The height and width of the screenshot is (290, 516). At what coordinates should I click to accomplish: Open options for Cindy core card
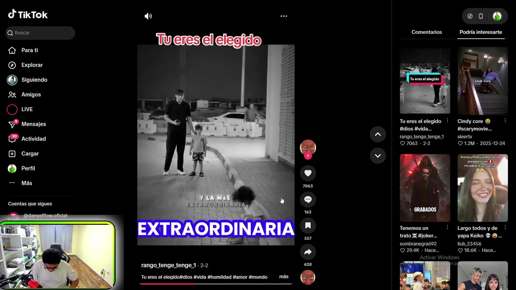pyautogui.click(x=505, y=121)
